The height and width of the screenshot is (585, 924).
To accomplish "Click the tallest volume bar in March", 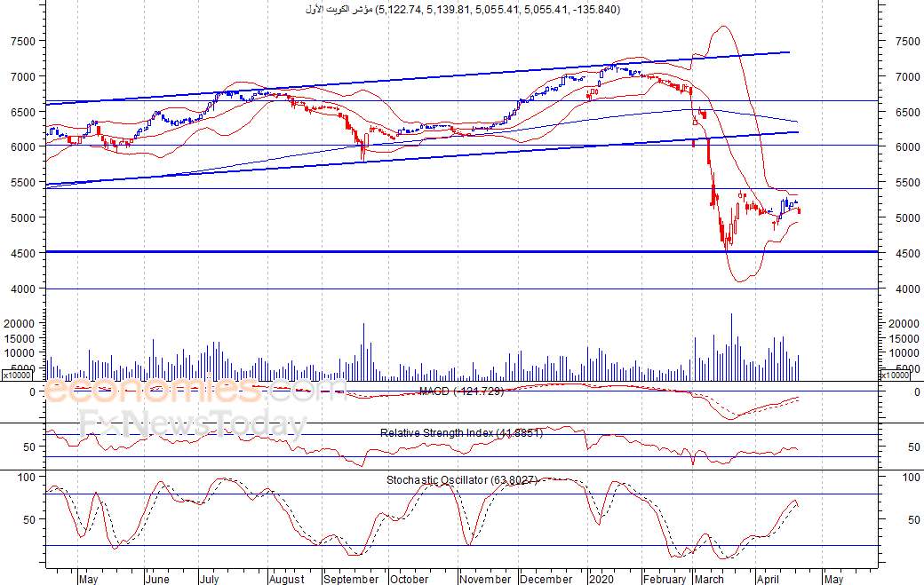I will pyautogui.click(x=731, y=347).
